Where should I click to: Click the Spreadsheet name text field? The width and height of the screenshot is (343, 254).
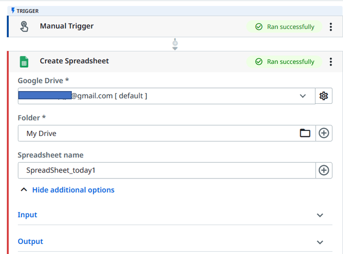click(x=165, y=170)
